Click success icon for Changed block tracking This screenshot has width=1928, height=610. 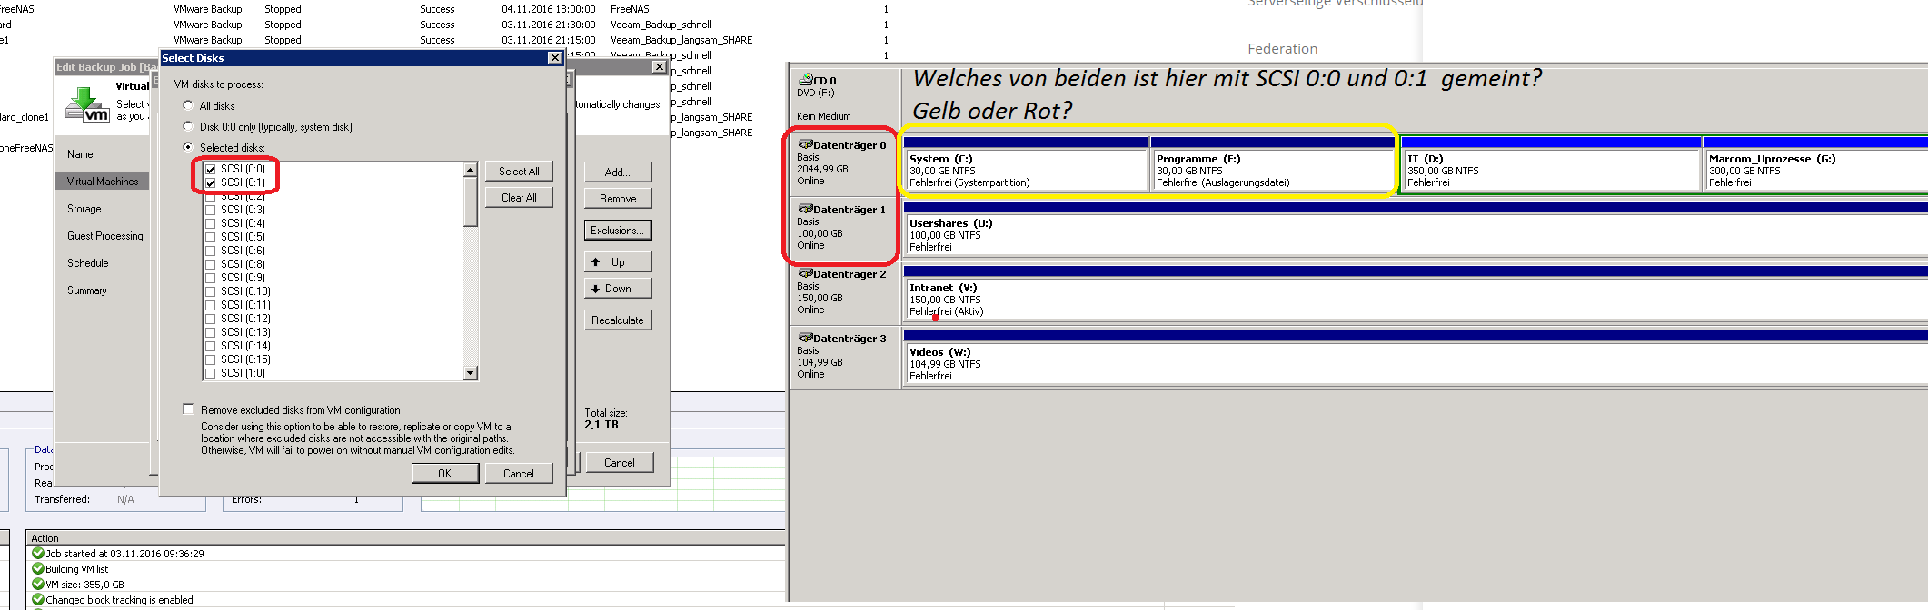pos(38,600)
